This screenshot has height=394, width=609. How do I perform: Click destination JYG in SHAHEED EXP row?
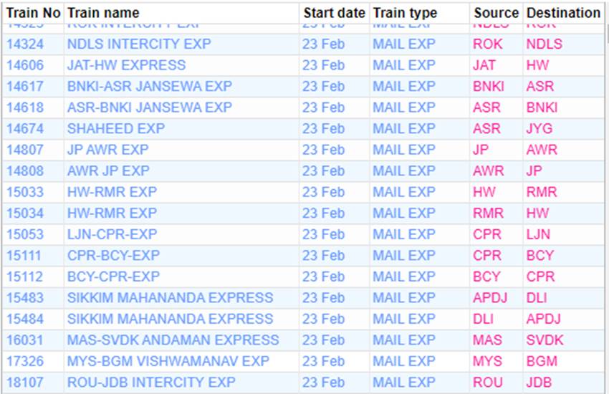[x=539, y=128]
